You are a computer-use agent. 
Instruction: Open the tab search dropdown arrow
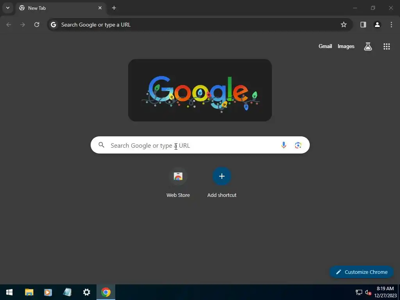click(x=8, y=8)
